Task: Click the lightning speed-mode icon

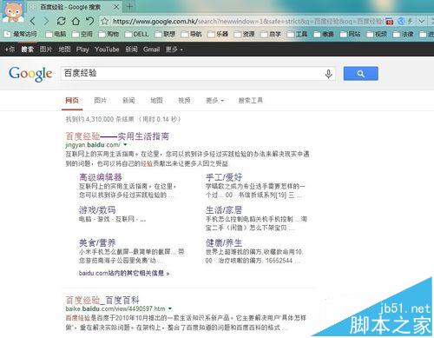Action: [410, 21]
